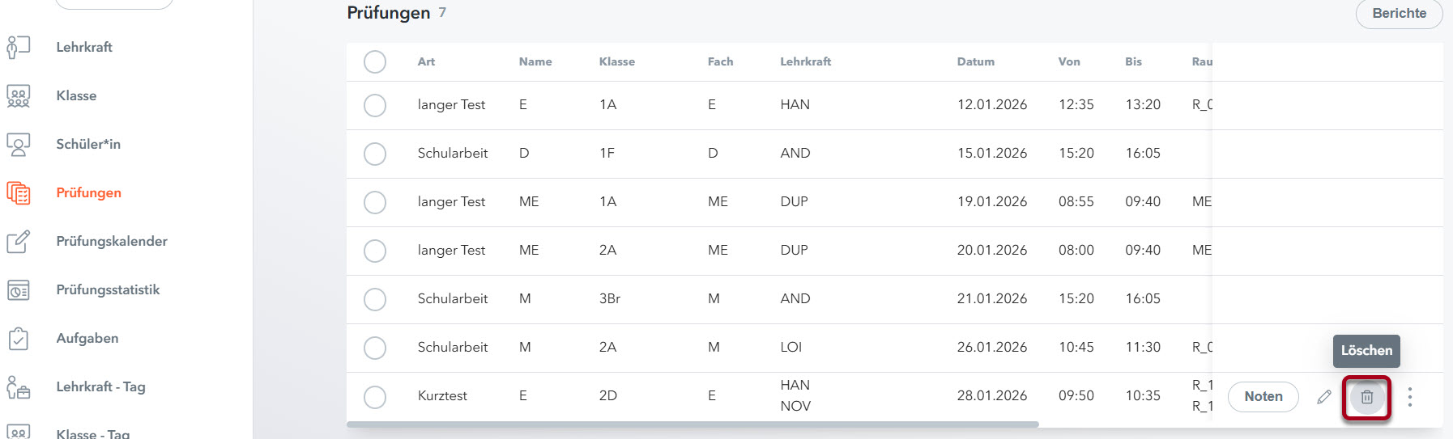Sort table by Datum column
This screenshot has width=1453, height=439.
pyautogui.click(x=975, y=61)
